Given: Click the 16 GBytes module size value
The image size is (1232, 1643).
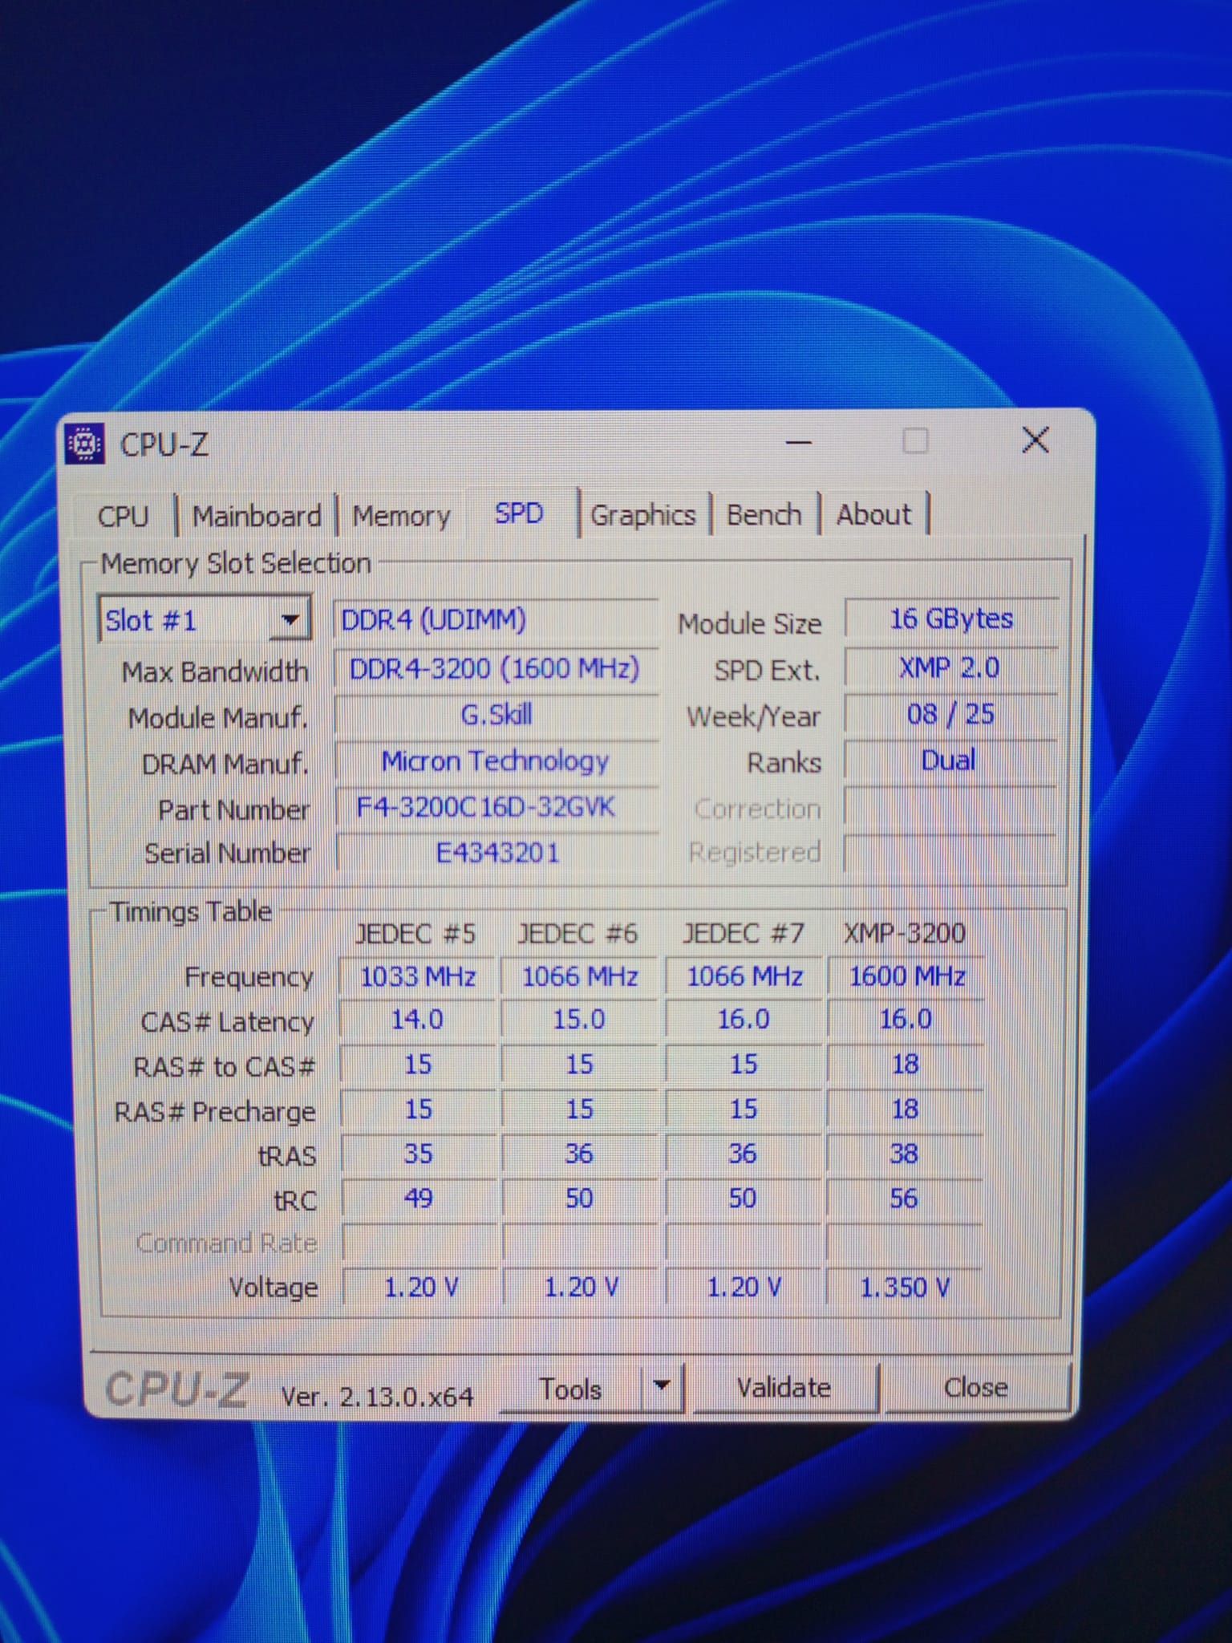Looking at the screenshot, I should 951,619.
